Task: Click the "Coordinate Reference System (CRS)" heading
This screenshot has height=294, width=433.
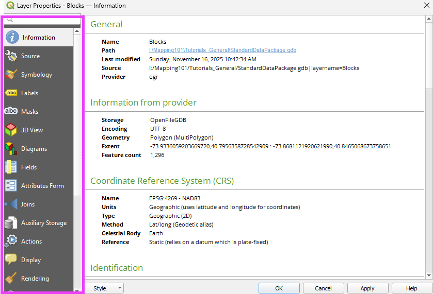Action: click(x=162, y=181)
